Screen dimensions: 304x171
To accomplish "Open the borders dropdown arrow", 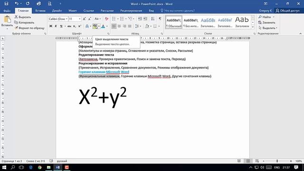I will 159,26.
